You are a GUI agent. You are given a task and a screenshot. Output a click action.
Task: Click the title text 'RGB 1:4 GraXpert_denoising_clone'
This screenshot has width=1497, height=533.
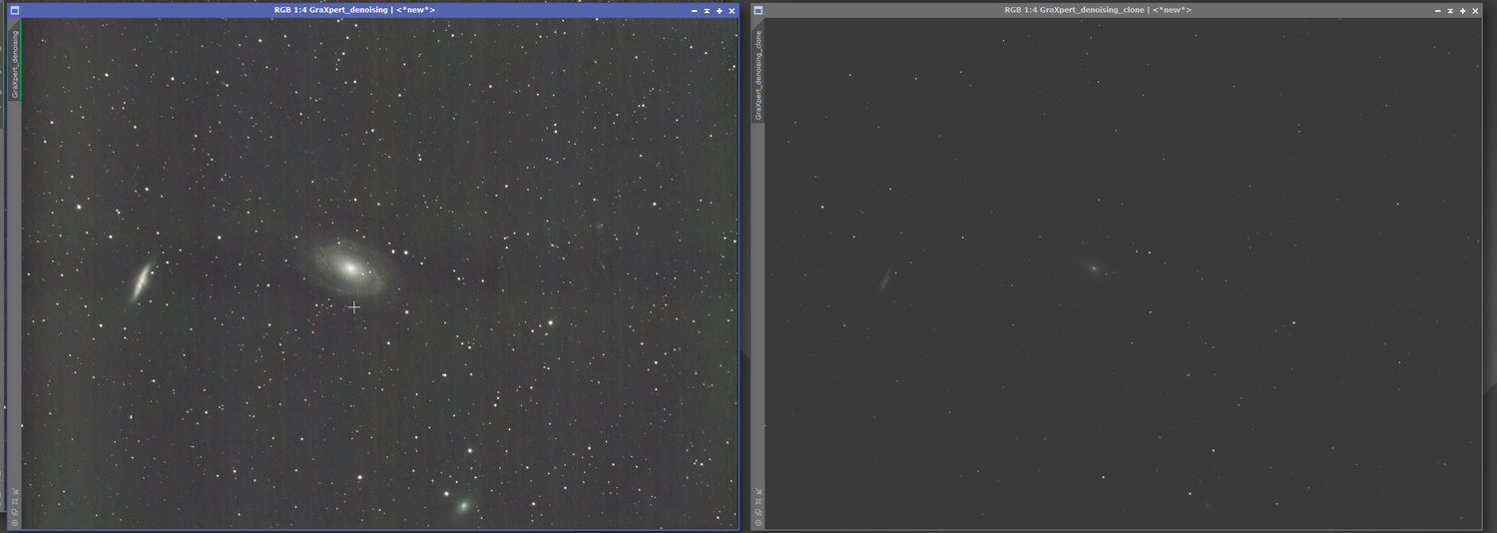tap(1074, 10)
